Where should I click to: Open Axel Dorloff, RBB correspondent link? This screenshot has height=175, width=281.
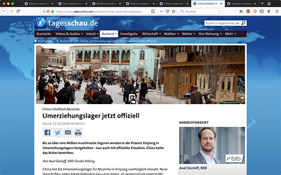[193, 168]
